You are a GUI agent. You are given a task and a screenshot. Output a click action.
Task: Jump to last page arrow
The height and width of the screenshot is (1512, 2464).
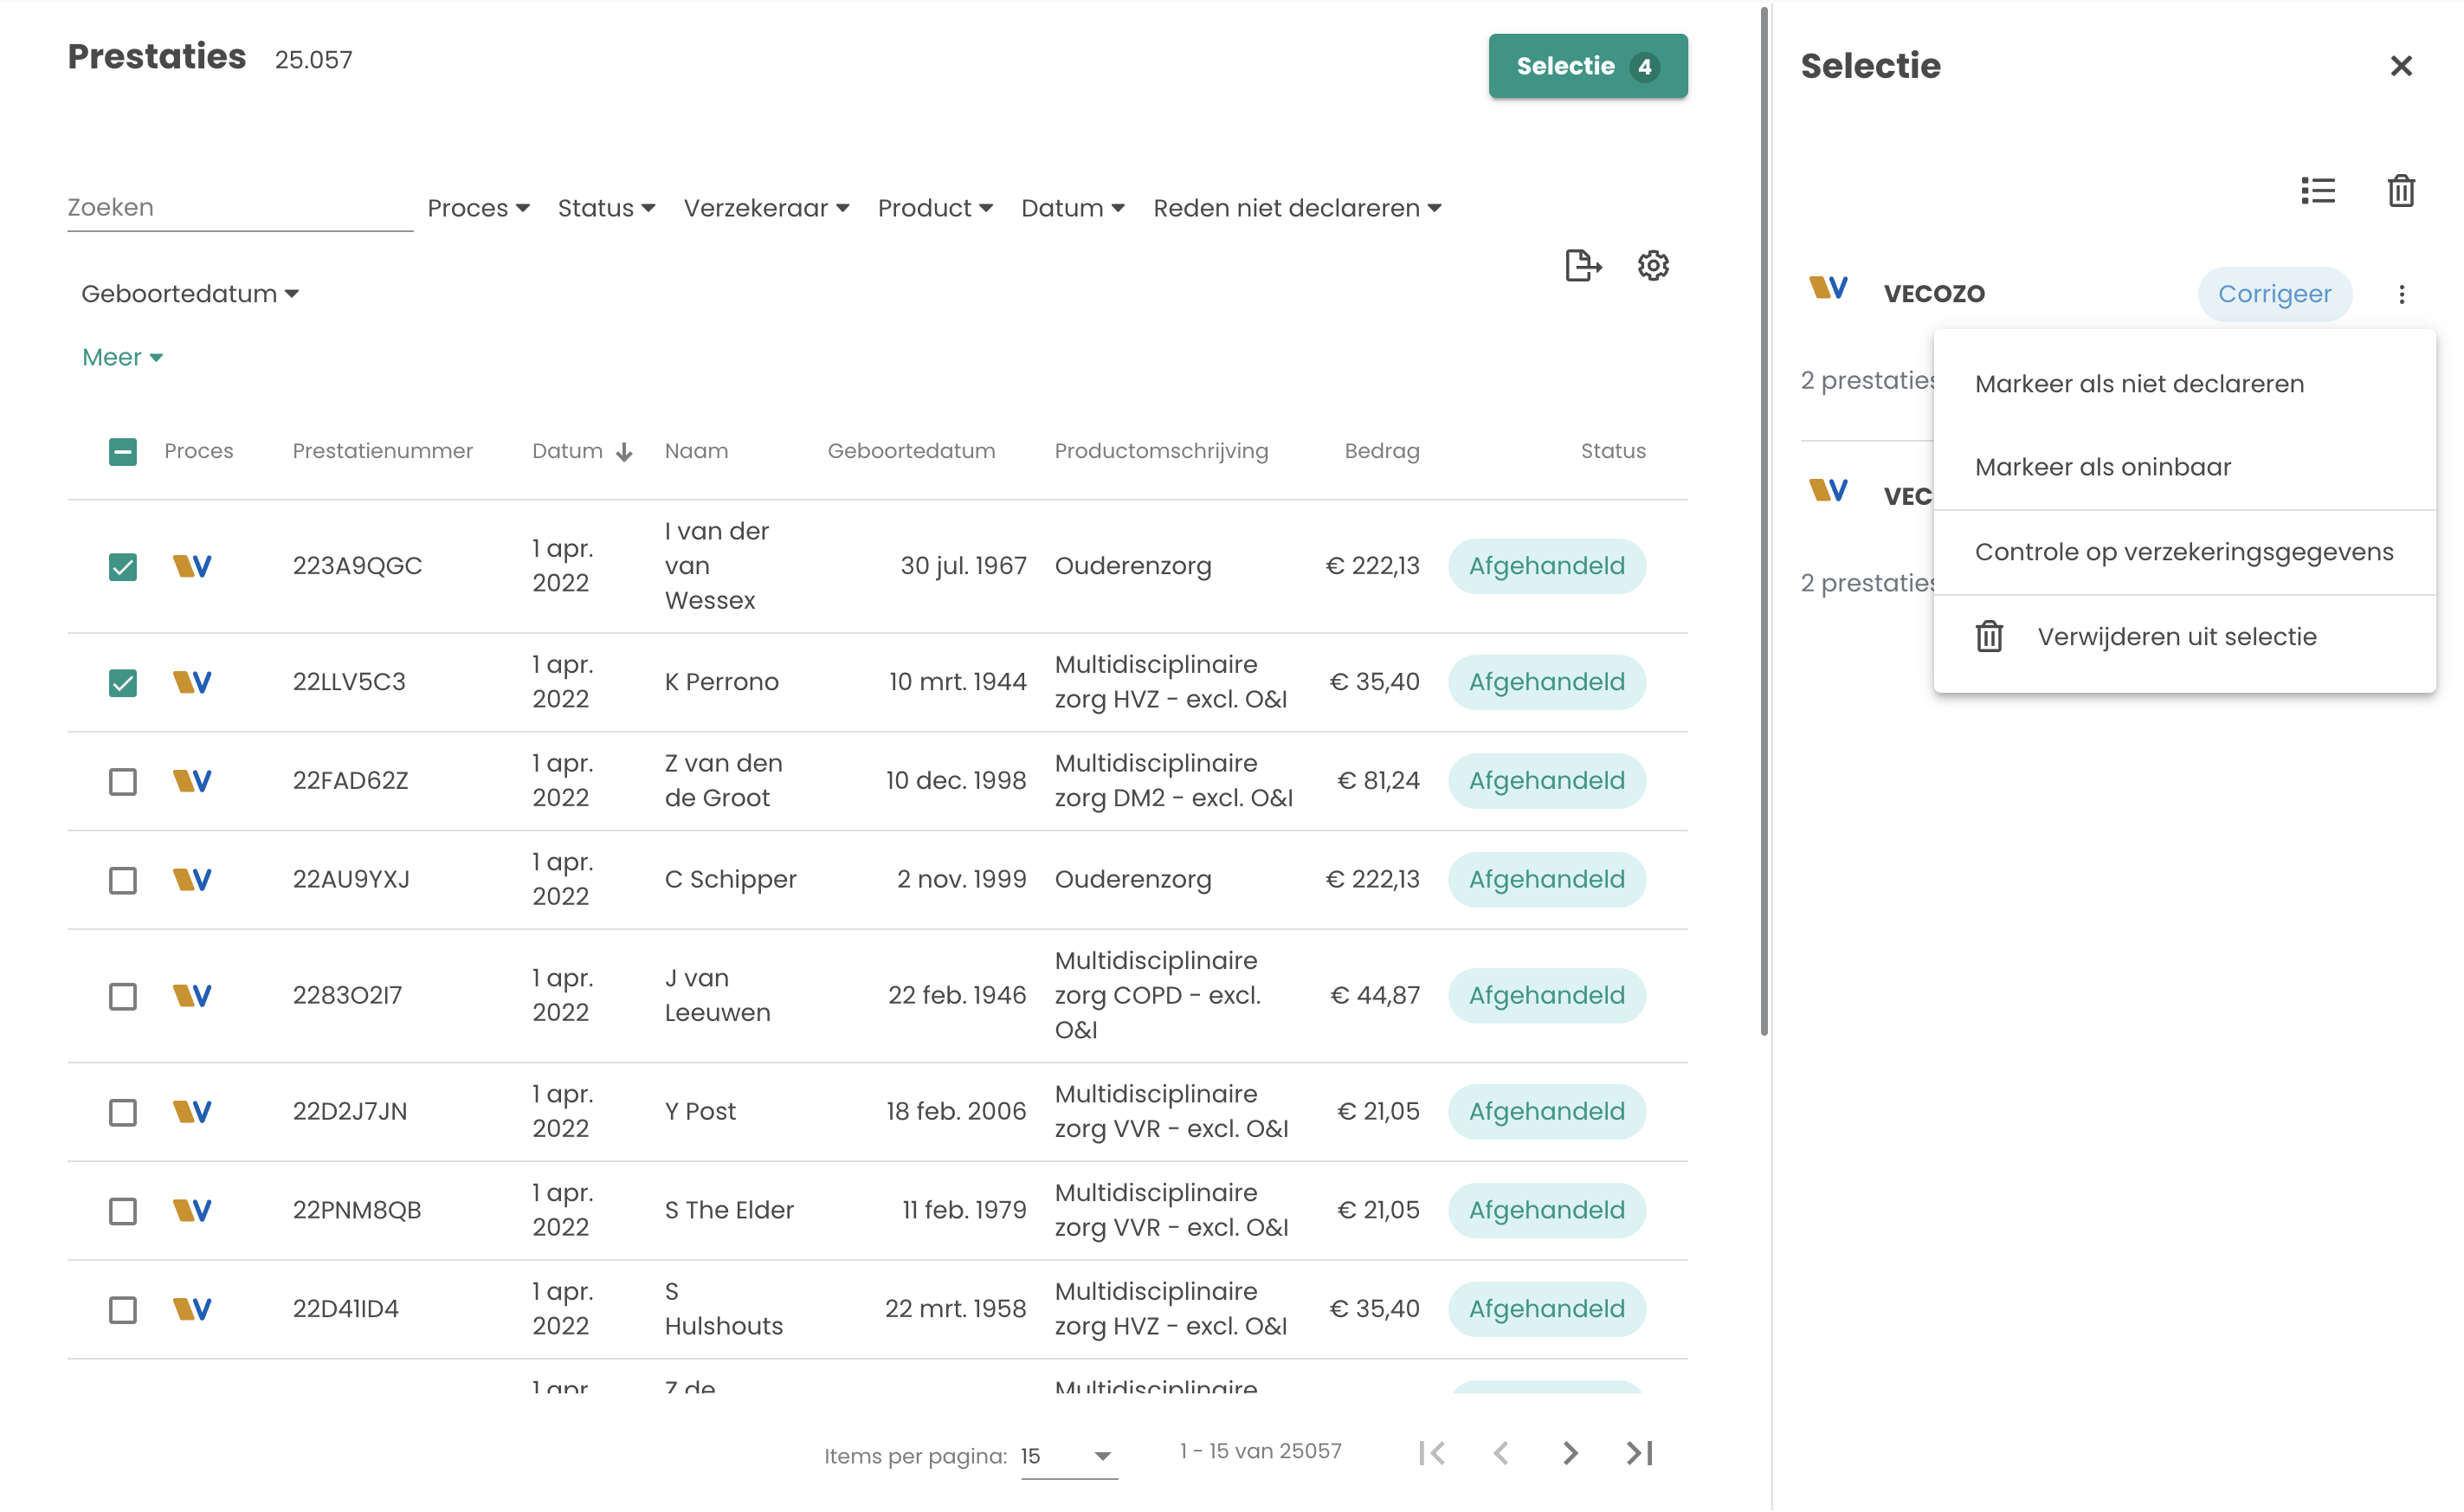tap(1640, 1452)
